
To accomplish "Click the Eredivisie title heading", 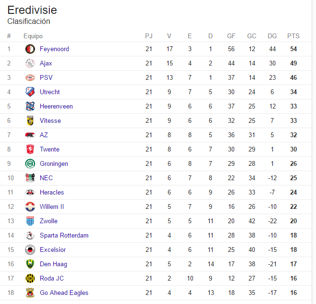I will pos(32,10).
